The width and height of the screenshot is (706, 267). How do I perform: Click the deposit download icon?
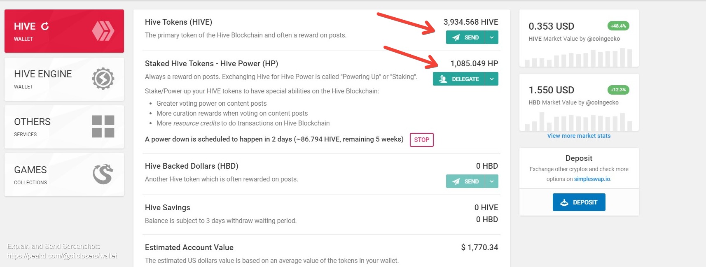click(x=564, y=202)
